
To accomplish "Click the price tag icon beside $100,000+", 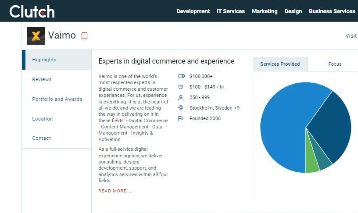I will click(182, 76).
